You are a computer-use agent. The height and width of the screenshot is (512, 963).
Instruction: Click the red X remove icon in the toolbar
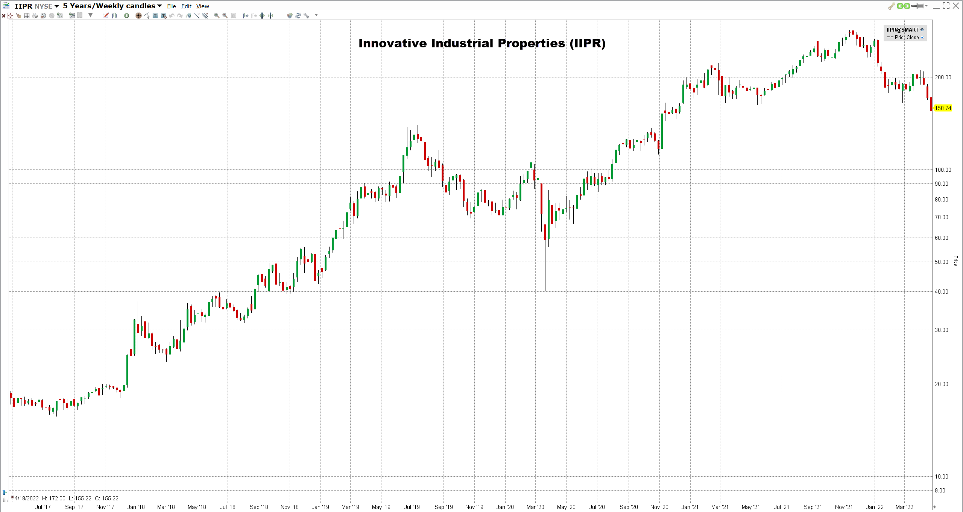pyautogui.click(x=4, y=16)
